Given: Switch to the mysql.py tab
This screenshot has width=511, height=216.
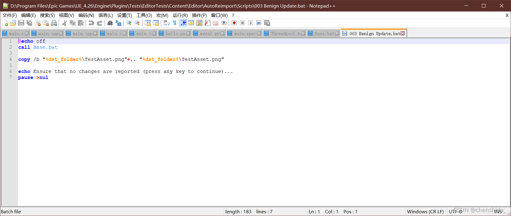Looking at the screenshot, I should 209,34.
